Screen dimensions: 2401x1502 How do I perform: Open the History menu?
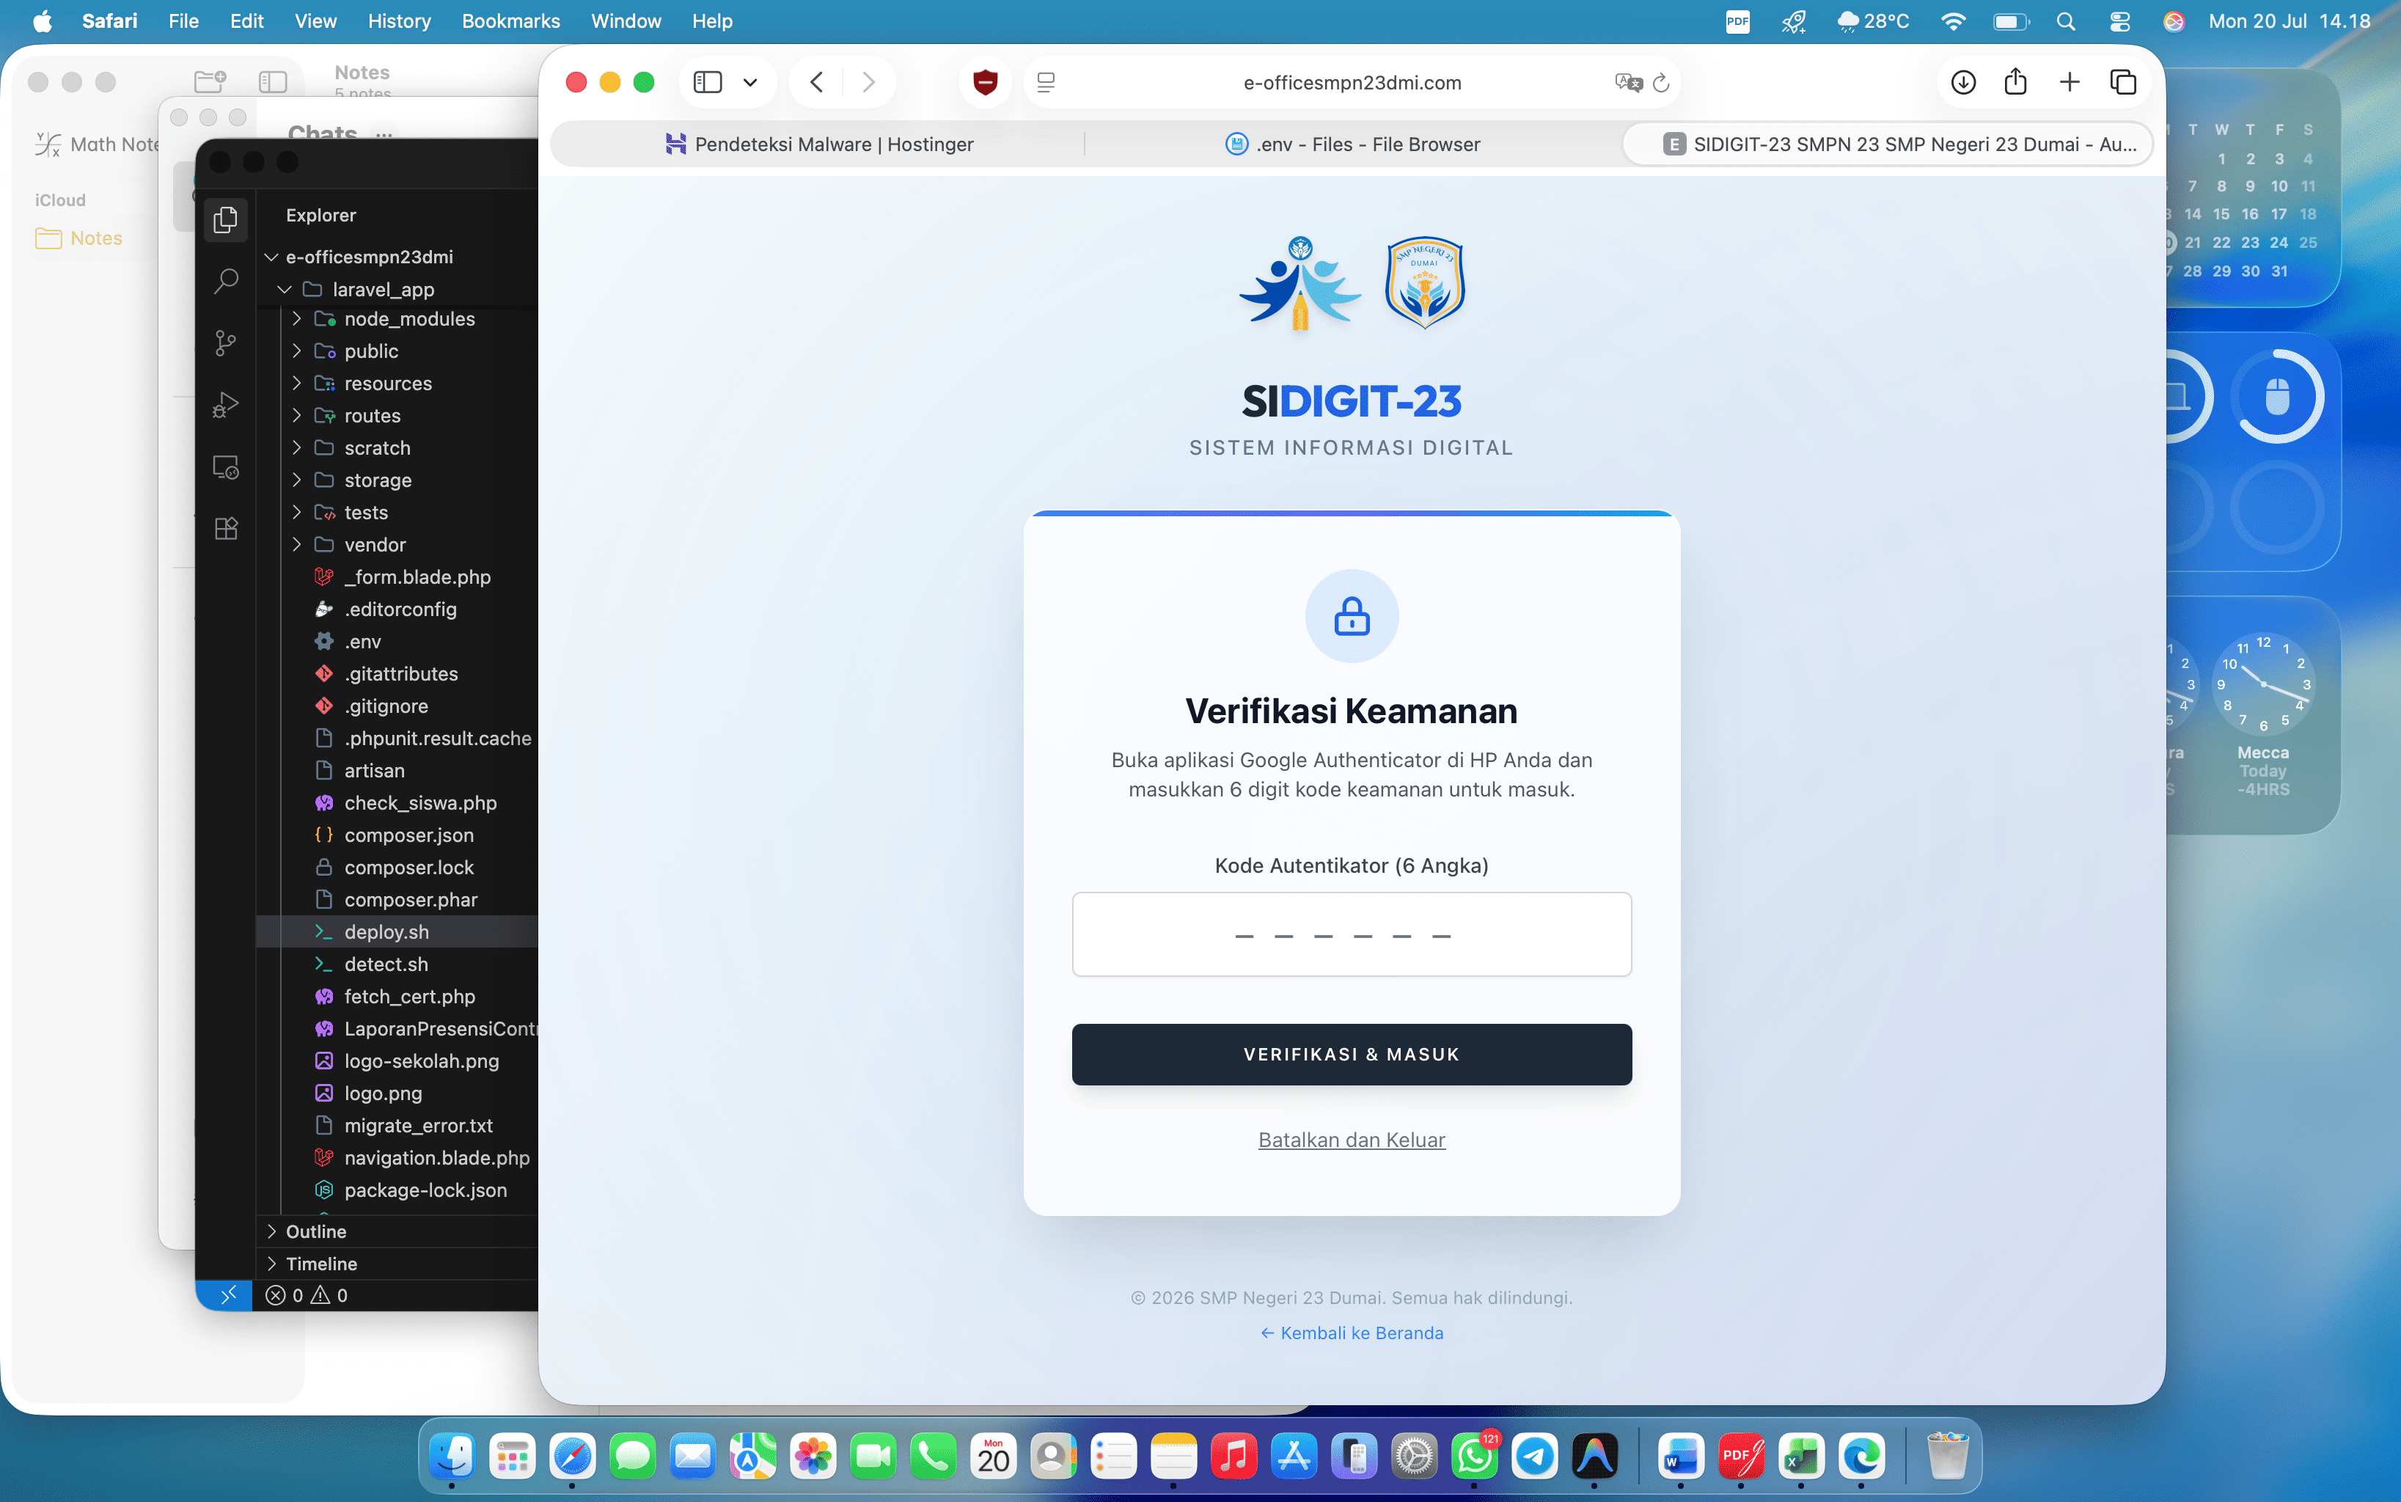click(400, 21)
